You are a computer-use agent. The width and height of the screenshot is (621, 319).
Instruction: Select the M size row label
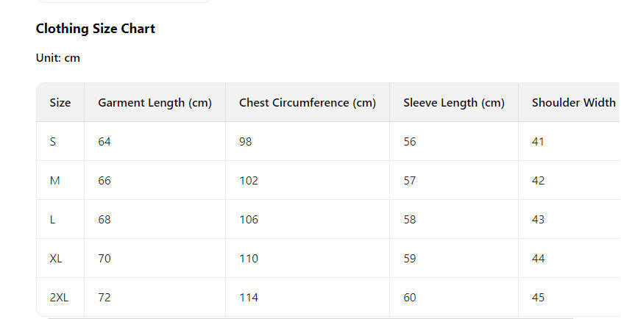54,181
